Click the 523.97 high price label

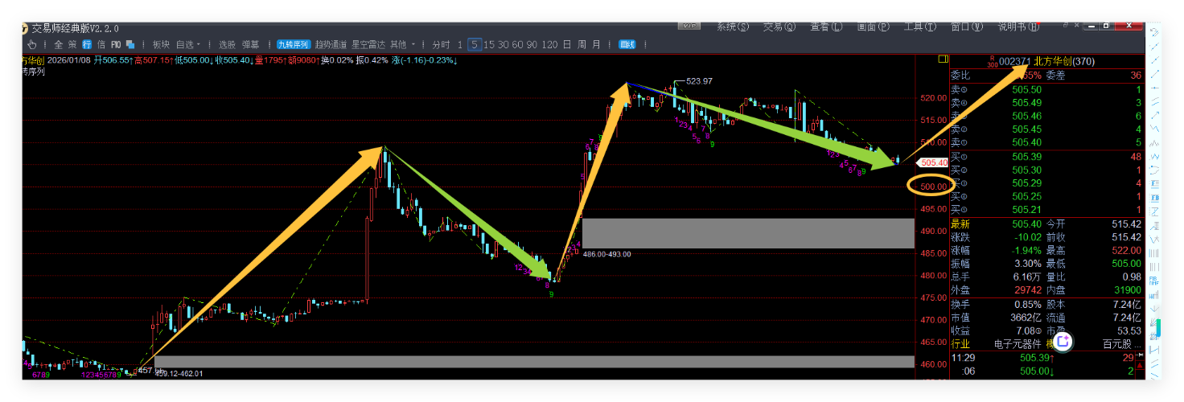(x=699, y=81)
